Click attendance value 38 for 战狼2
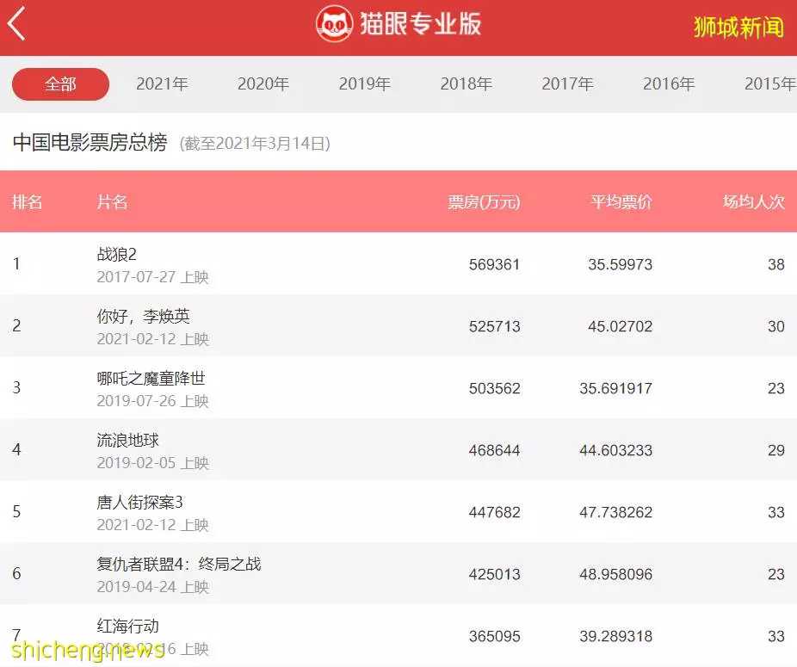This screenshot has width=797, height=667. point(776,264)
